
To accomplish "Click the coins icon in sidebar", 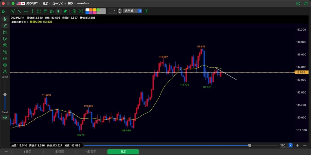I will [5, 52].
